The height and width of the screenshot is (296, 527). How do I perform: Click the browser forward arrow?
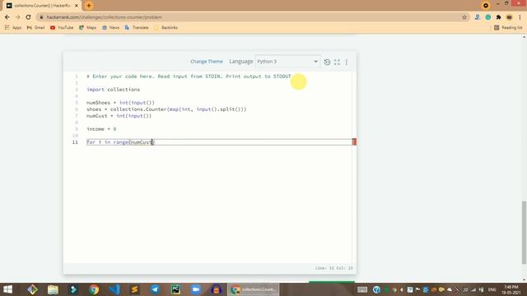point(18,17)
